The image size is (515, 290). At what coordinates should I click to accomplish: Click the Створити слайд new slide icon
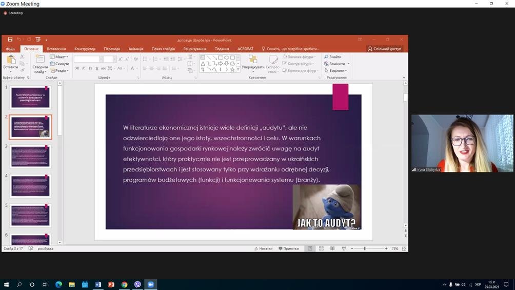coord(40,60)
